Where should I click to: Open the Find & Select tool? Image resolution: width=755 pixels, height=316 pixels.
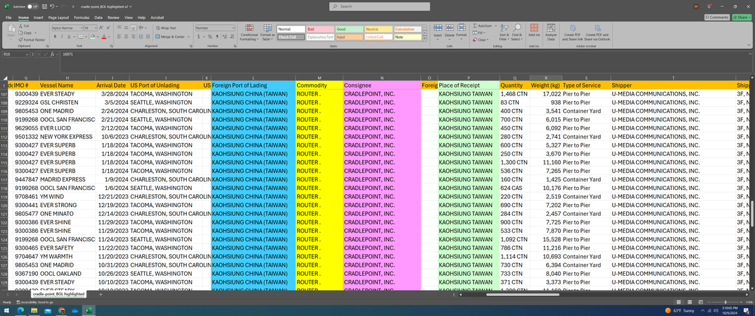[x=517, y=33]
